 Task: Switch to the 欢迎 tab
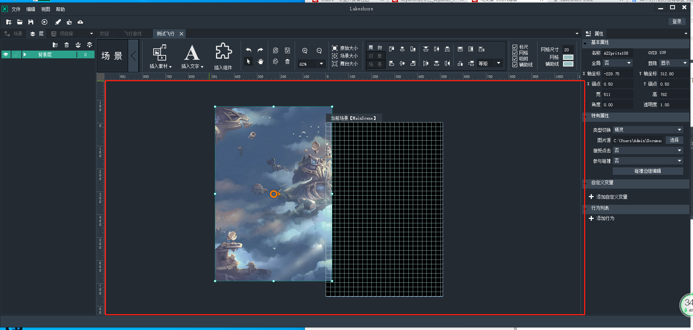[x=104, y=34]
